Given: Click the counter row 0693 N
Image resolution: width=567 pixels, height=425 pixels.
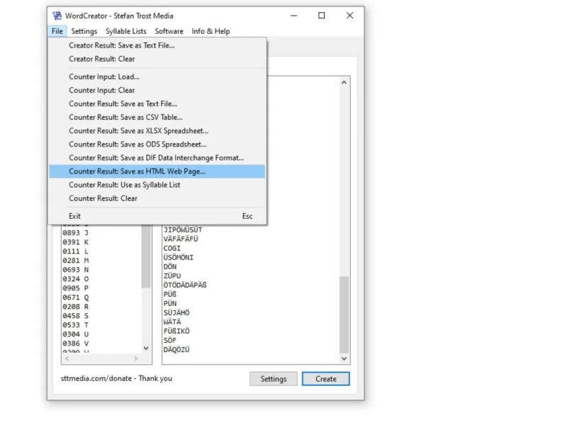Looking at the screenshot, I should 76,270.
